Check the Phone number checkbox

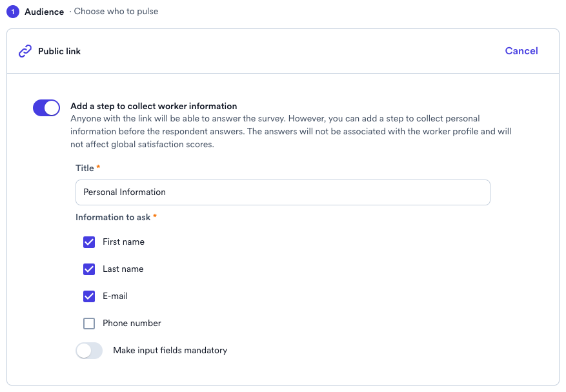(89, 324)
